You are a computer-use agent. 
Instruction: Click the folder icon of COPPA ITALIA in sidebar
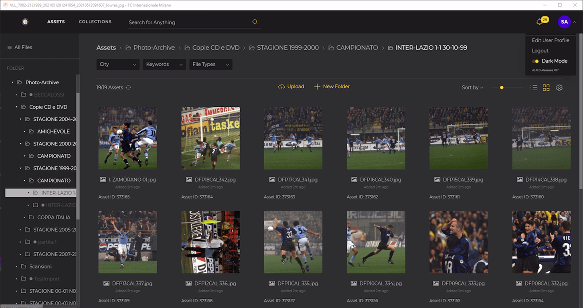click(31, 217)
